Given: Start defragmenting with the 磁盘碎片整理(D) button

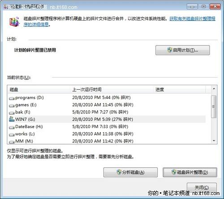Looking at the screenshot, I should [x=190, y=172].
